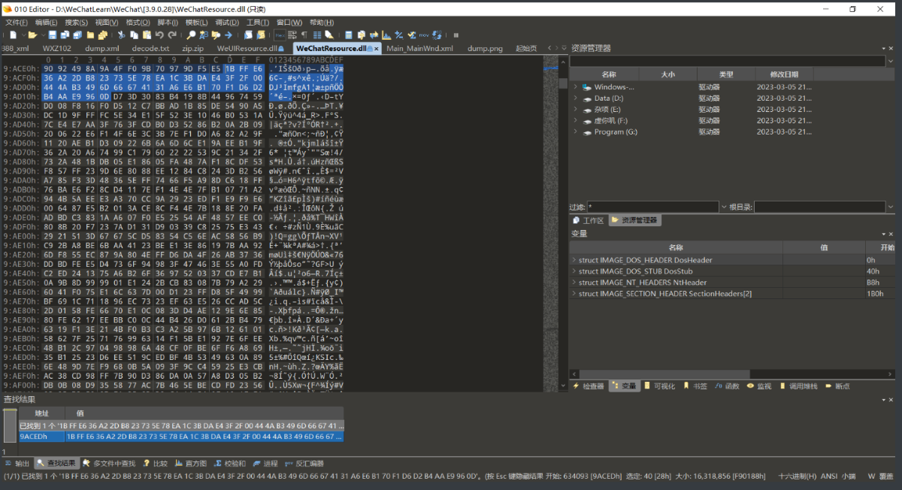The height and width of the screenshot is (490, 902).
Task: Open the 直方图 histogram tab
Action: tap(191, 464)
